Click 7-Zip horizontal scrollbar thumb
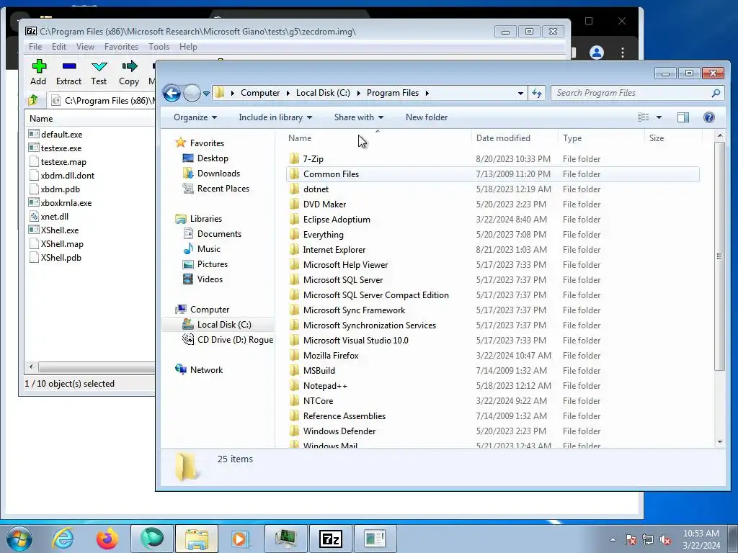The image size is (738, 553). [x=97, y=367]
